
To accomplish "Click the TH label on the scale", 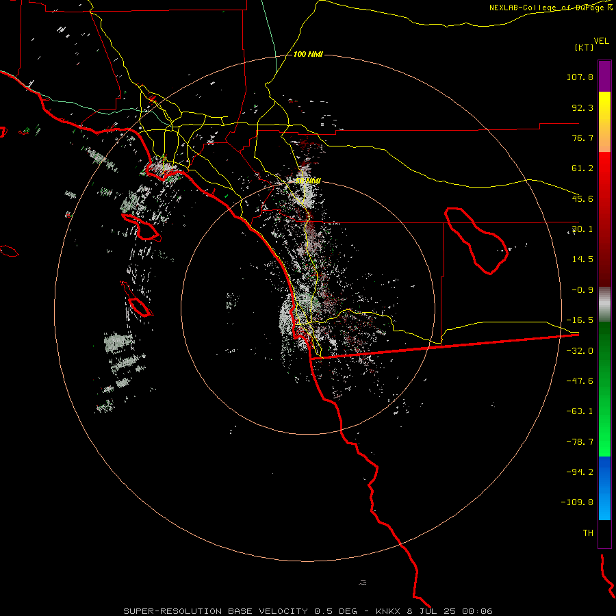I will [588, 533].
